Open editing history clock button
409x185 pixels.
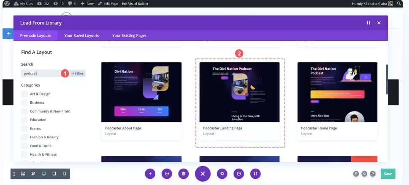238,174
